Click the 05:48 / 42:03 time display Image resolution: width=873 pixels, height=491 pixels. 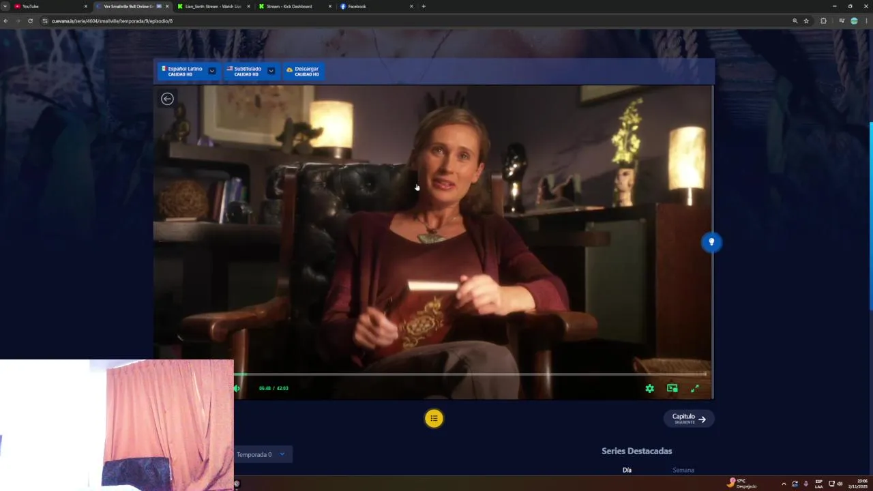273,388
